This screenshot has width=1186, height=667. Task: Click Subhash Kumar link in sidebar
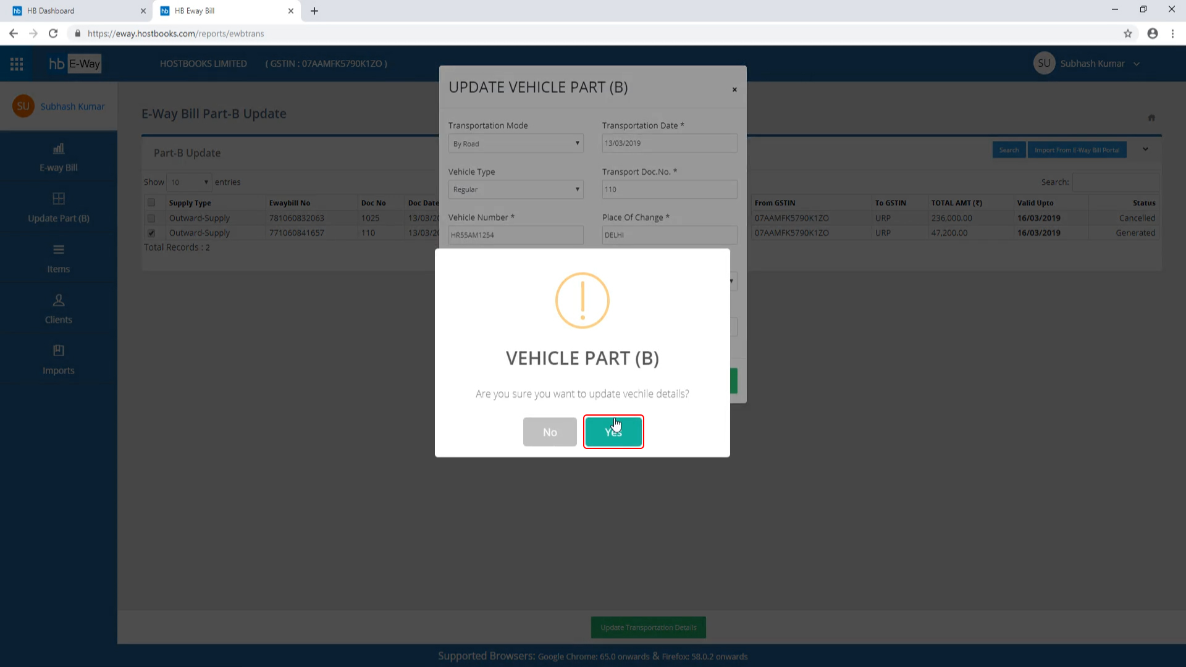click(72, 106)
